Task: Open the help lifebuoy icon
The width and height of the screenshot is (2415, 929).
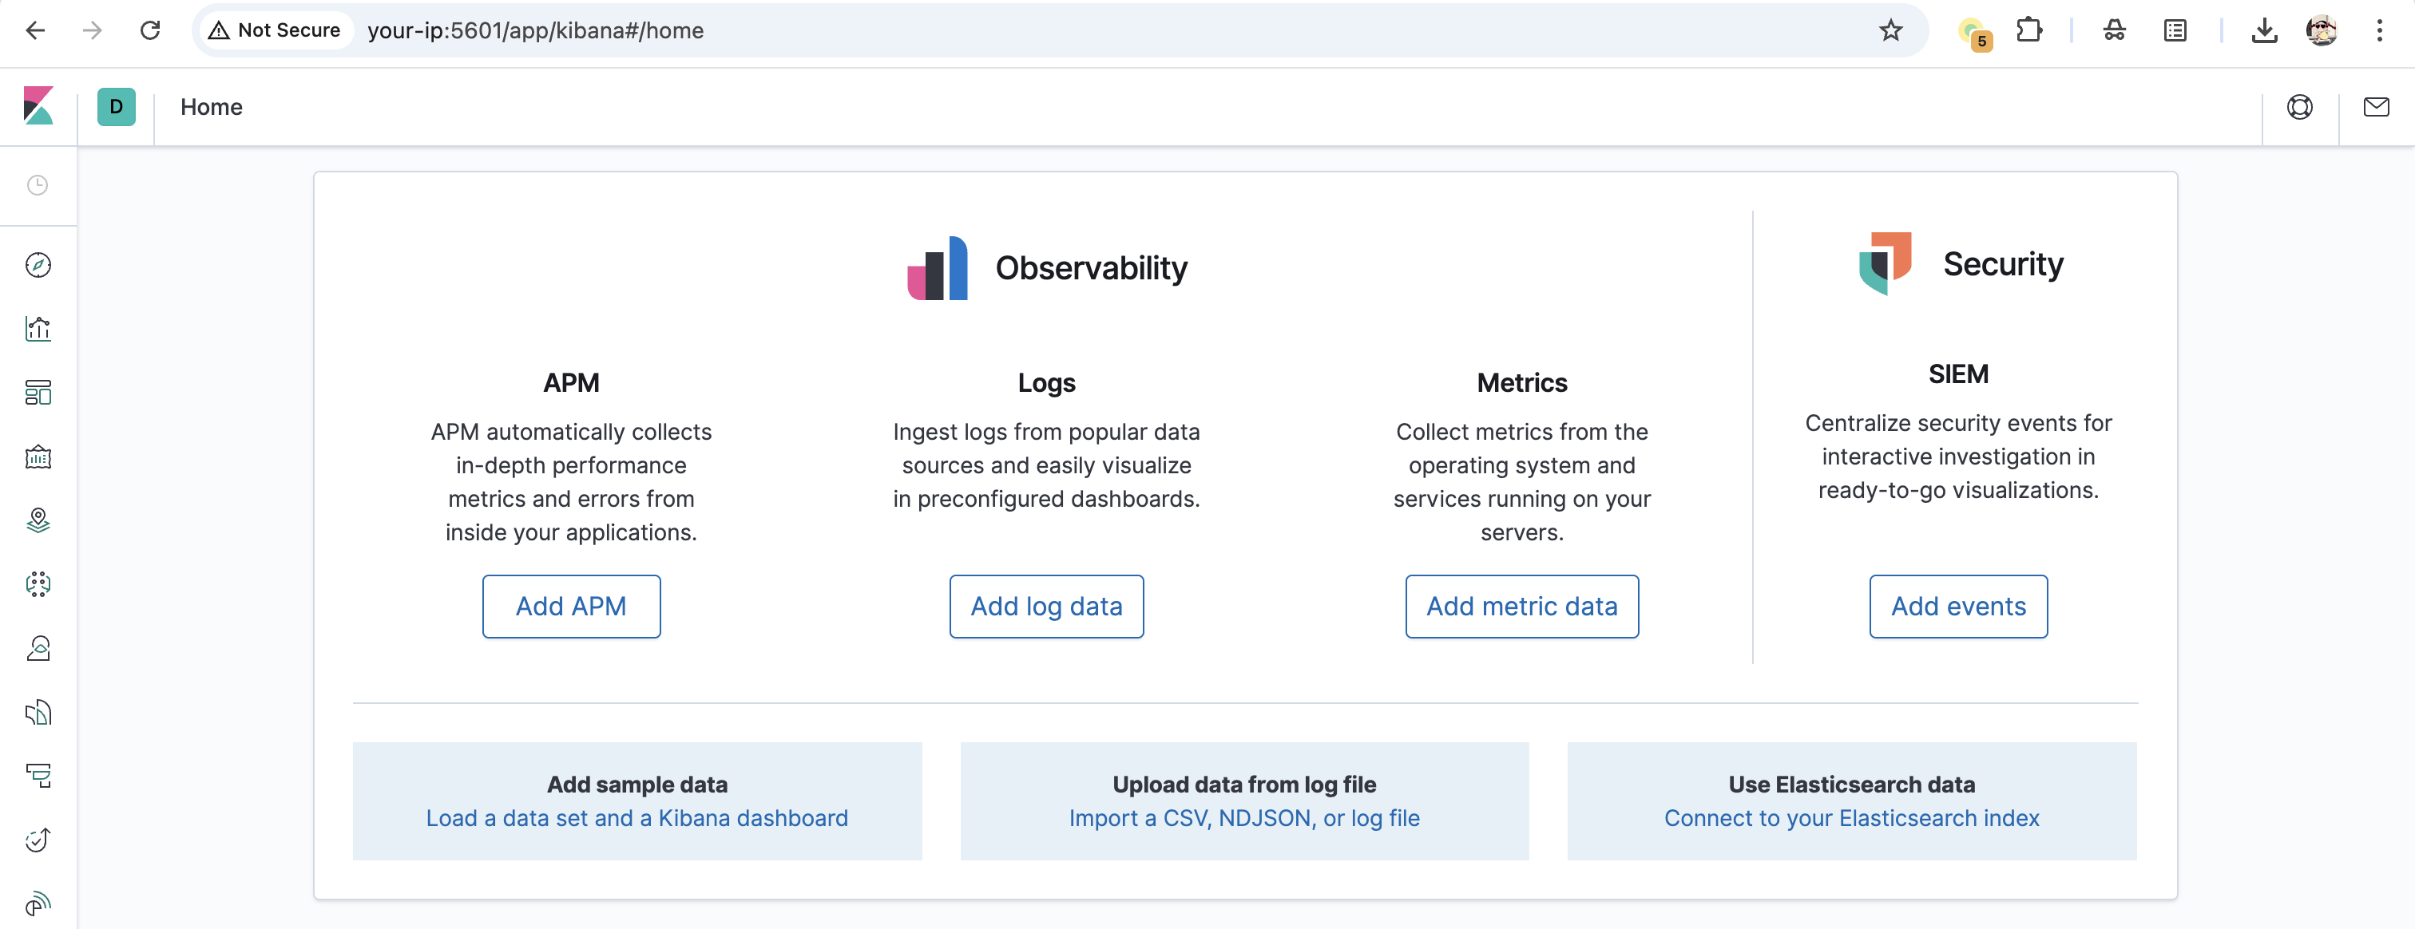Action: 2300,107
